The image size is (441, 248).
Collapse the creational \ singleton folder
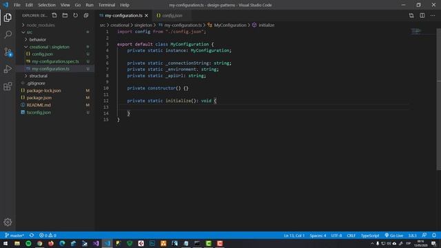55,47
